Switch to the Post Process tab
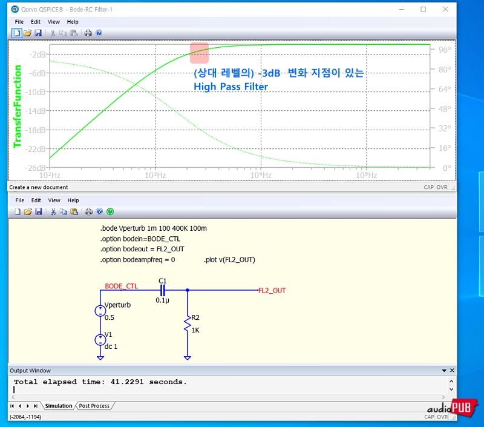The image size is (484, 427). point(94,406)
